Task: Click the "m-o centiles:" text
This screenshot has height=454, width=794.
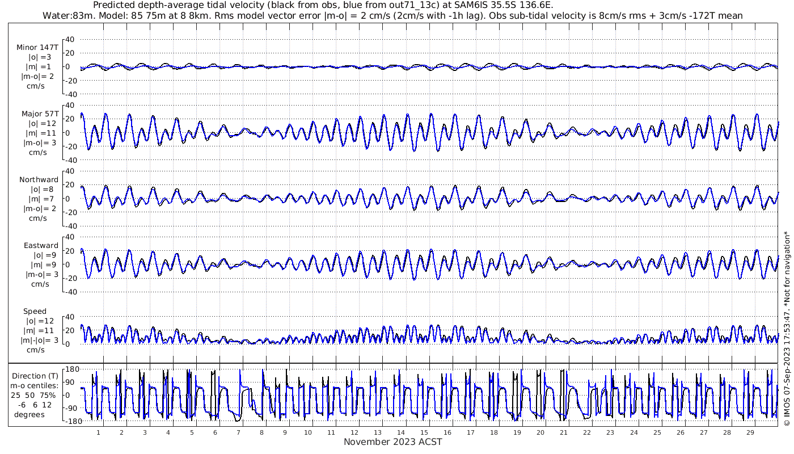Action: pyautogui.click(x=35, y=385)
